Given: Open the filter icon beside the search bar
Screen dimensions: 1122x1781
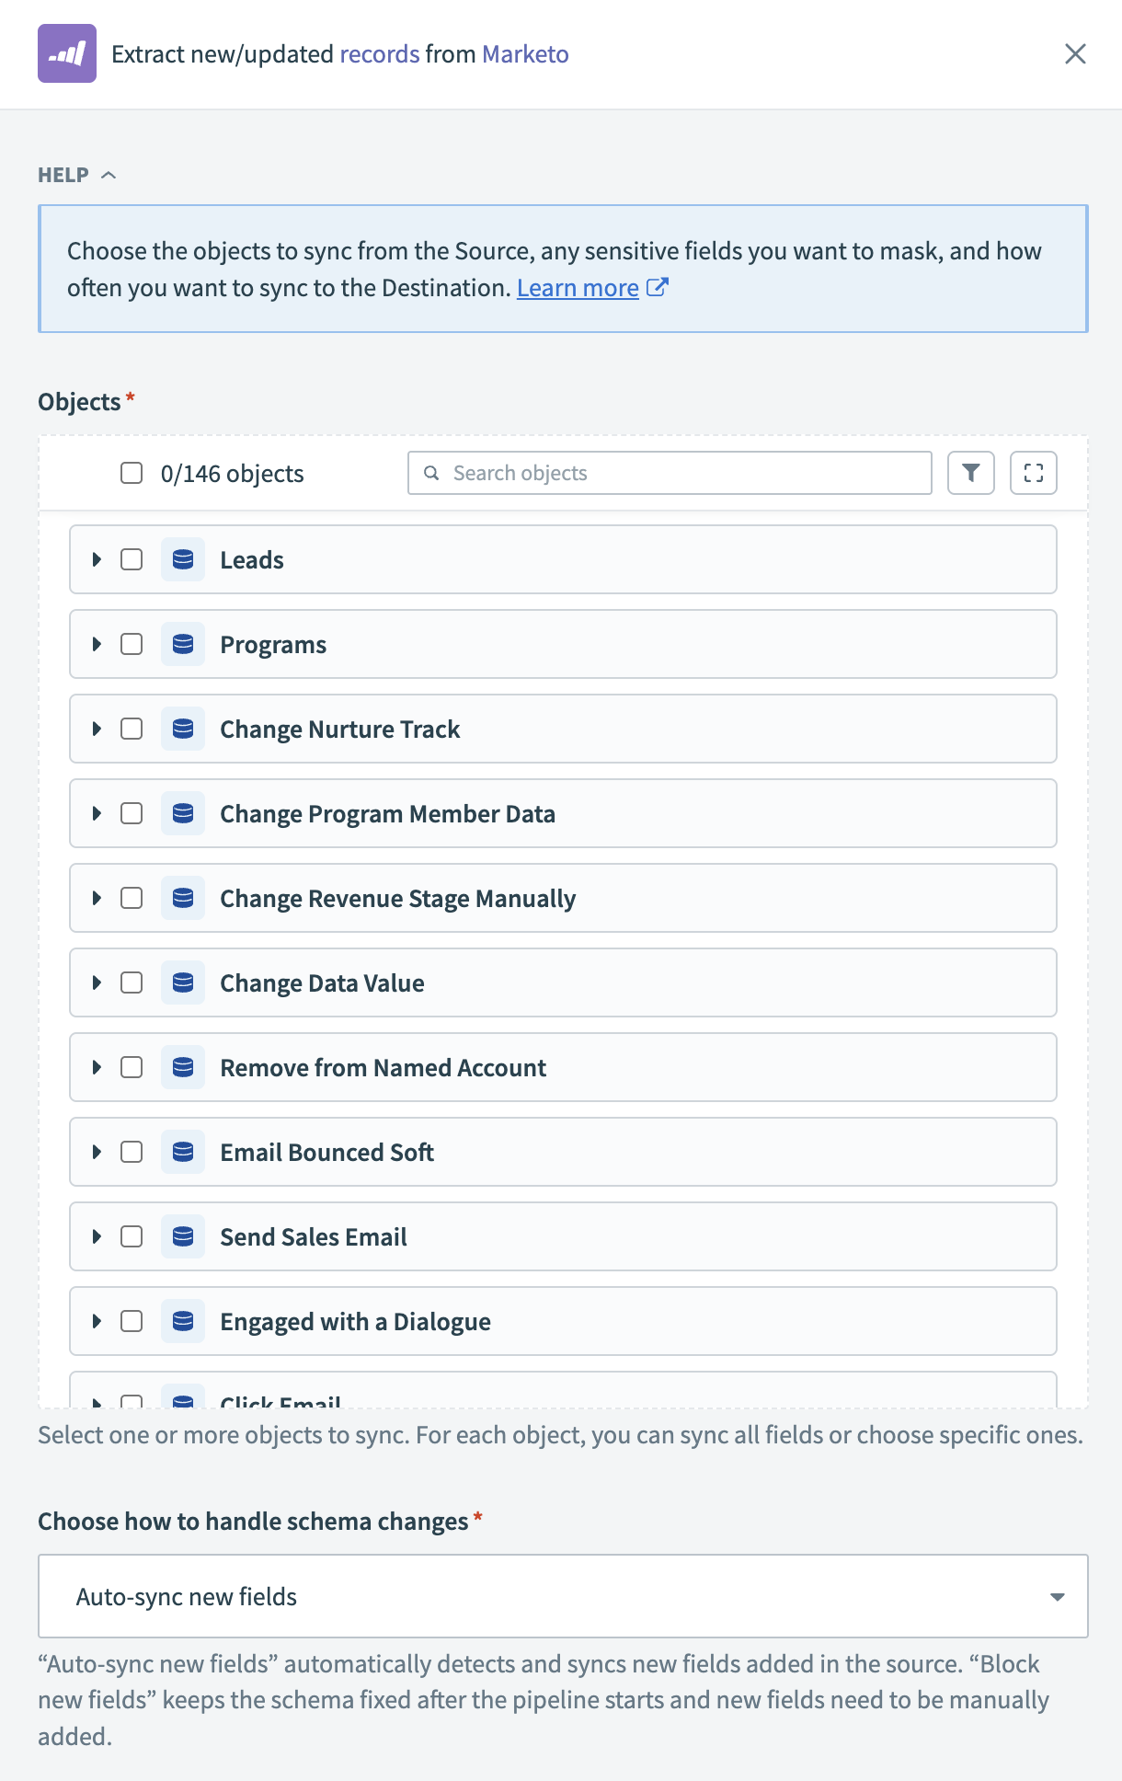Looking at the screenshot, I should coord(970,473).
